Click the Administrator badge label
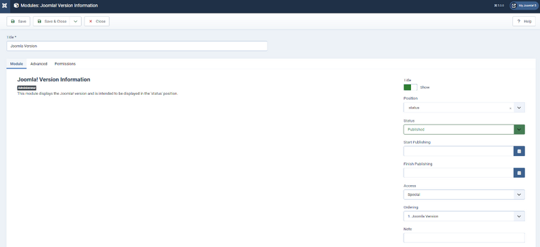 click(26, 88)
